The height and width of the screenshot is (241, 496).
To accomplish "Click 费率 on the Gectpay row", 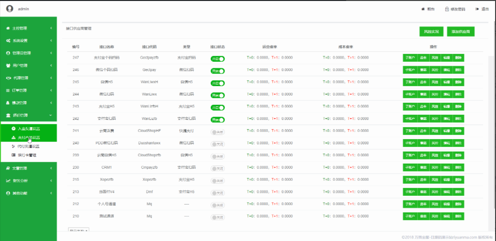I will click(x=423, y=70).
